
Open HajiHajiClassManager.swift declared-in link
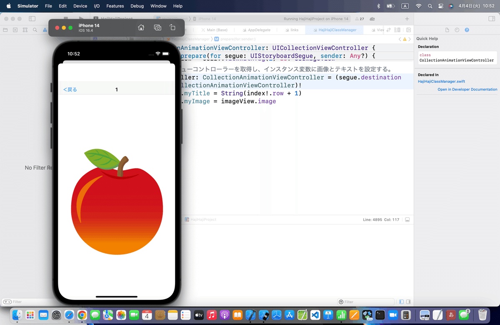(x=441, y=81)
